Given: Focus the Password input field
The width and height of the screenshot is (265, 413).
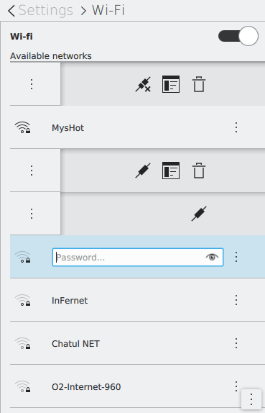Looking at the screenshot, I should 138,257.
